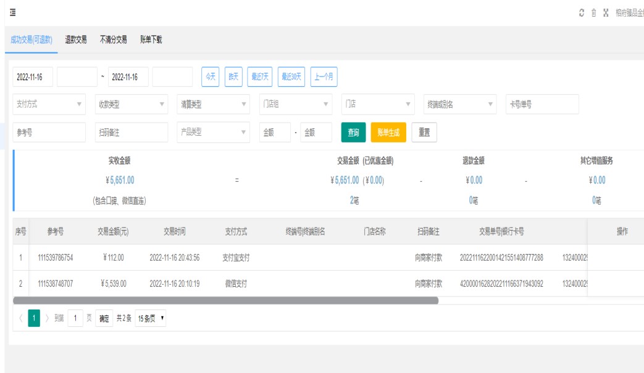Expand the 收款类型 dropdown
This screenshot has width=644, height=373.
(x=131, y=104)
